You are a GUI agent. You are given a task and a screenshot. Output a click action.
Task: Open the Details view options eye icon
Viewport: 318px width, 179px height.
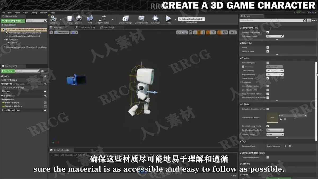point(314,20)
